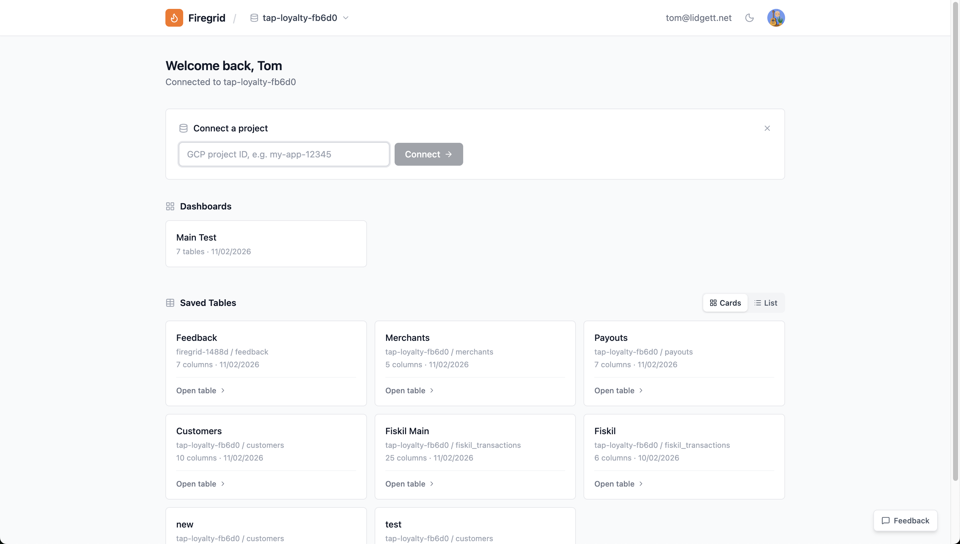Click the Connect button
Viewport: 960px width, 544px height.
[428, 154]
